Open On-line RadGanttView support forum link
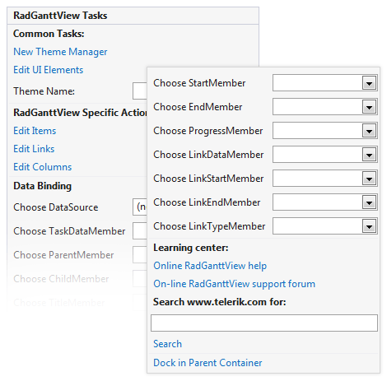387x381 pixels. tap(234, 284)
